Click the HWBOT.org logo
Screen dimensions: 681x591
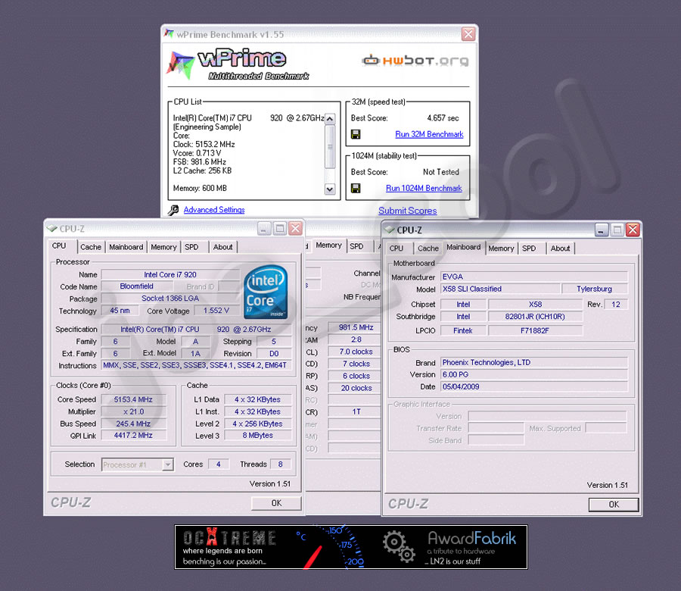415,61
